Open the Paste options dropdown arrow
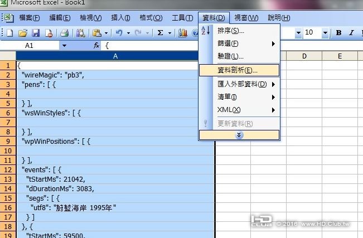This screenshot has width=363, height=238. coord(106,33)
